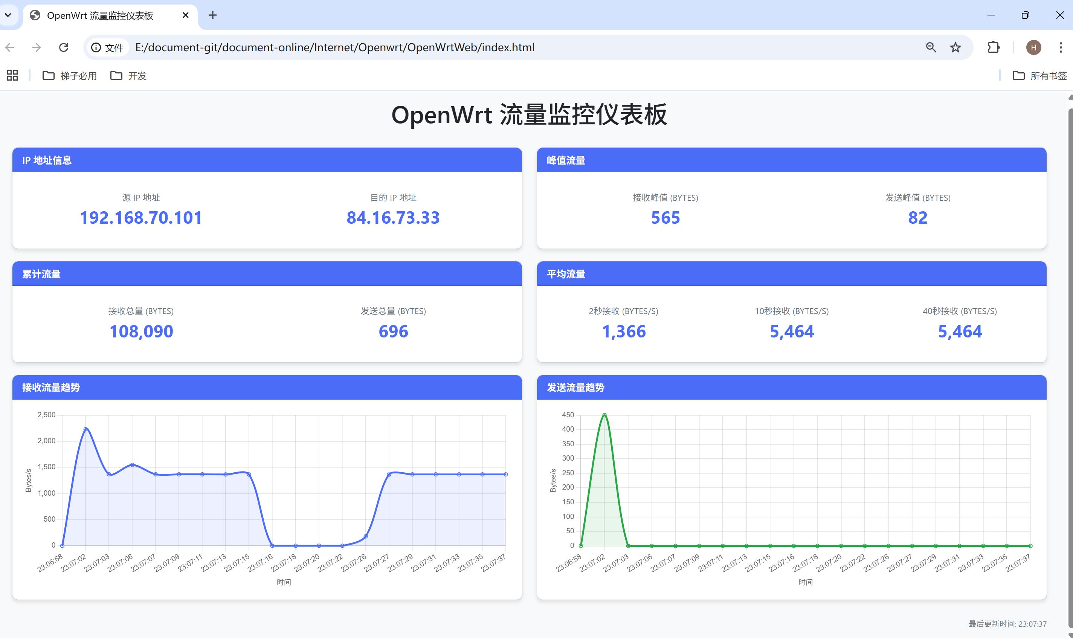Screen dimensions: 1073x638
Task: Click send peak value 82
Action: (918, 218)
